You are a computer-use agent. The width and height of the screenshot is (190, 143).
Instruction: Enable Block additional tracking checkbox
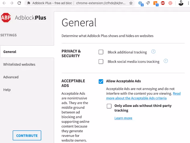point(101,52)
